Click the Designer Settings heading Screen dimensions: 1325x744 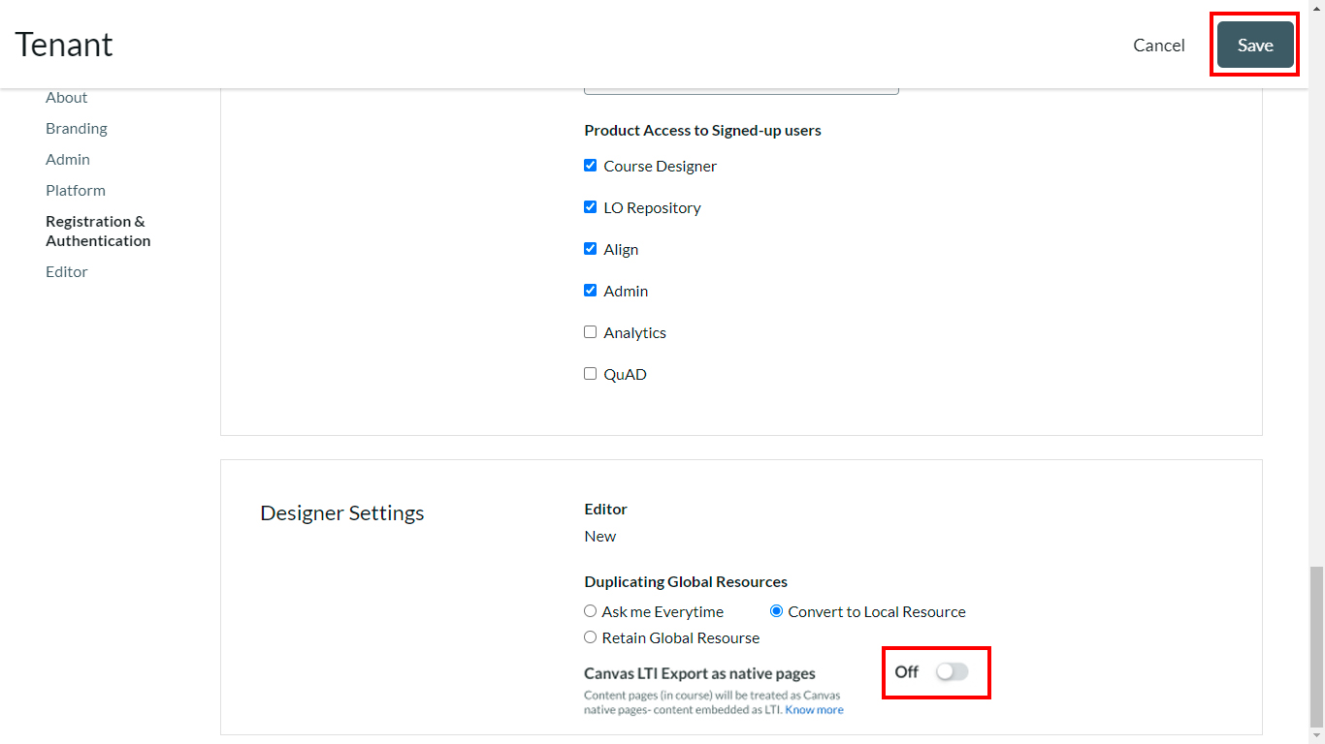(x=342, y=513)
